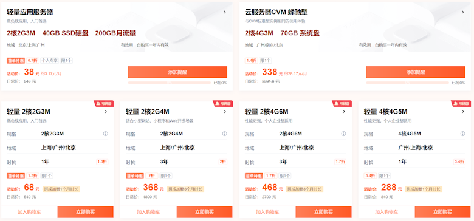This screenshot has height=221, width=474.
Task: Add 轻量 4核4G5M to cart via 加入购物车
Action: pos(386,212)
